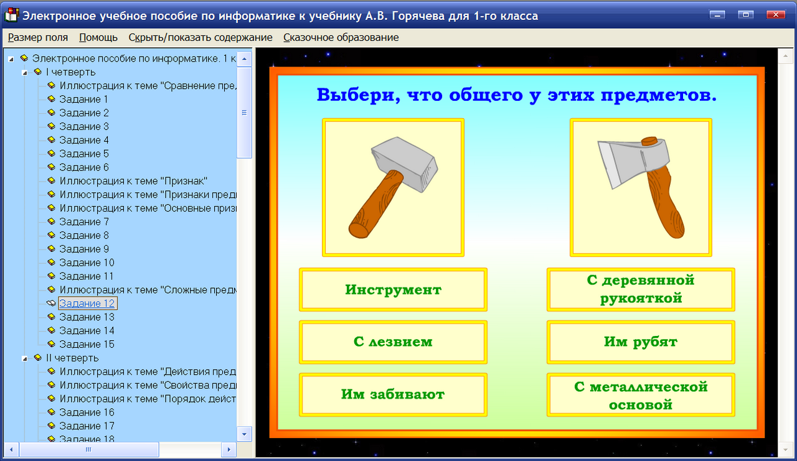
Task: Click the book icon beside "Задание 15"
Action: coord(50,344)
